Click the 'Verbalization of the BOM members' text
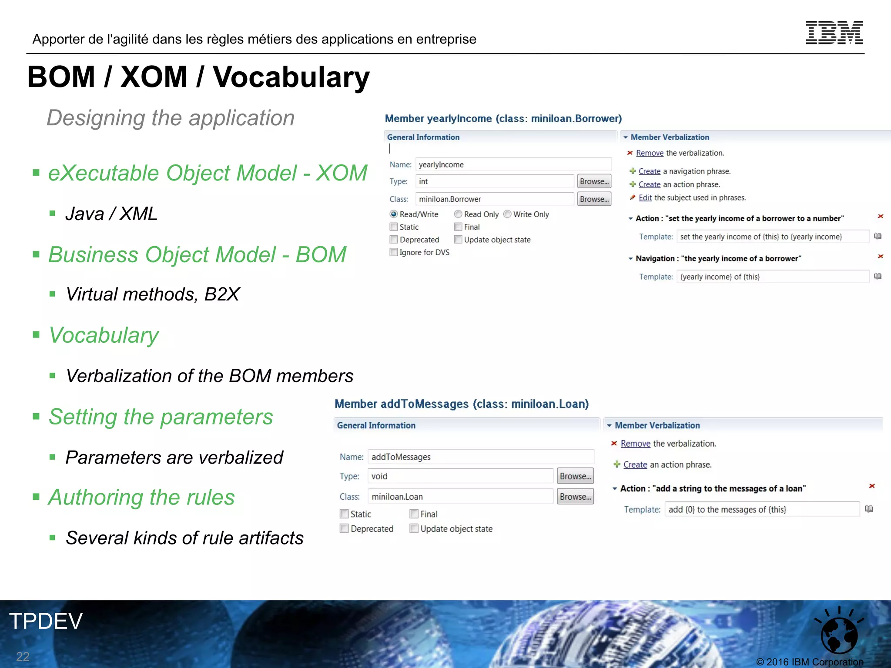The width and height of the screenshot is (891, 668). pyautogui.click(x=209, y=376)
